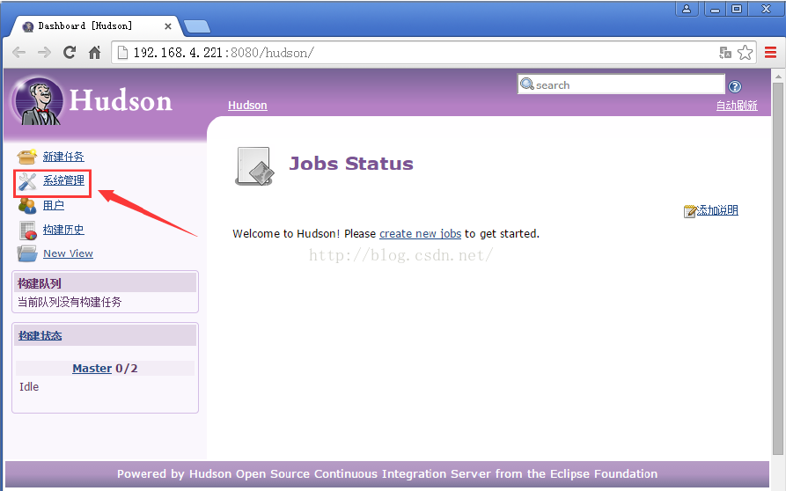
Task: Click the wrench Manage Hudson icon
Action: (27, 181)
